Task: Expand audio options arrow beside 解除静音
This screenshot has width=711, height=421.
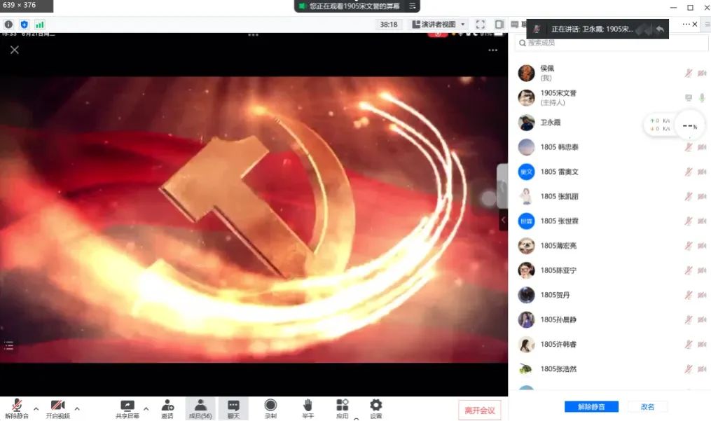Action: pyautogui.click(x=36, y=408)
